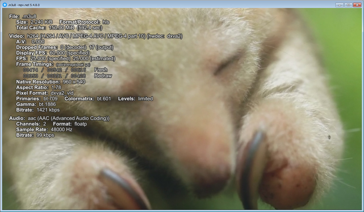The height and width of the screenshot is (212, 364).
Task: Click the window title '.m3u8 - mpv.net 5.4.8.0'
Action: pyautogui.click(x=24, y=5)
